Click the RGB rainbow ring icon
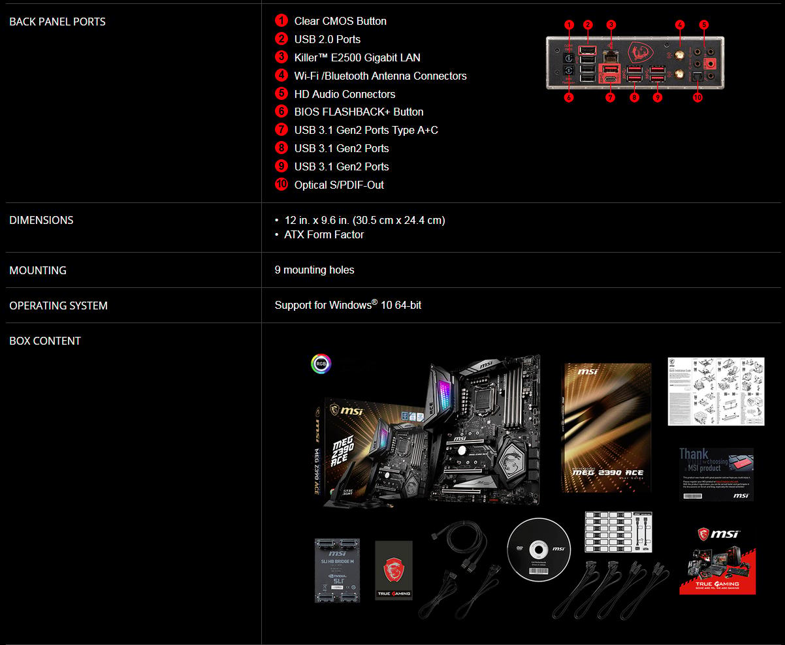Image resolution: width=785 pixels, height=645 pixels. point(321,364)
